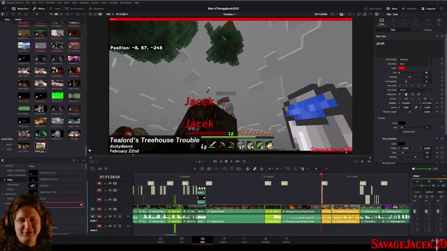Toggle loop playback

[x=244, y=161]
